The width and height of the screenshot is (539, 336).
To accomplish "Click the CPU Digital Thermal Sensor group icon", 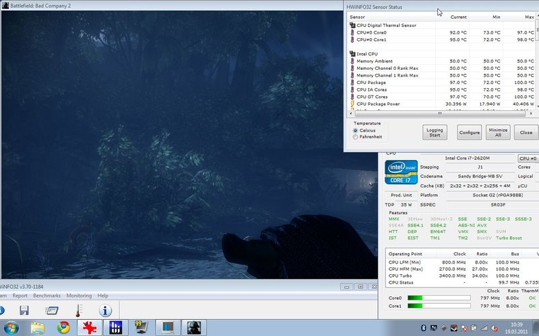I will pyautogui.click(x=352, y=25).
